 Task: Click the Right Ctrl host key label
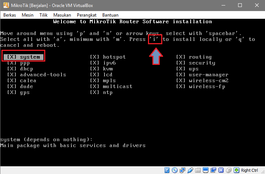coord(250,170)
